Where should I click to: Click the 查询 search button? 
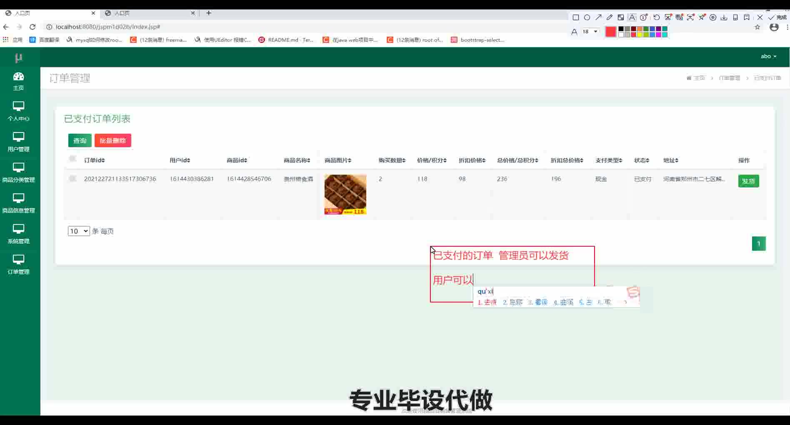point(80,140)
